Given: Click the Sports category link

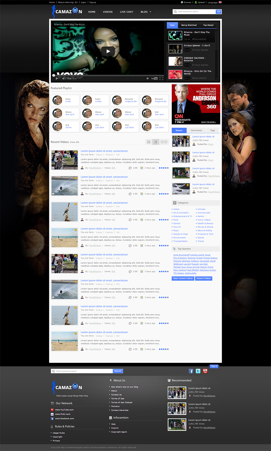Looking at the screenshot, I should coord(201,238).
